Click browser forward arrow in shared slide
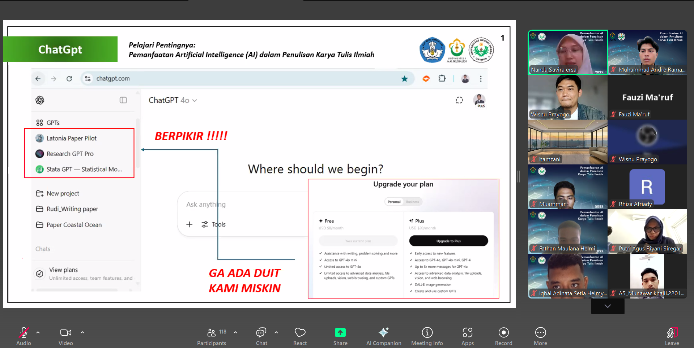This screenshot has height=348, width=694. [x=54, y=78]
